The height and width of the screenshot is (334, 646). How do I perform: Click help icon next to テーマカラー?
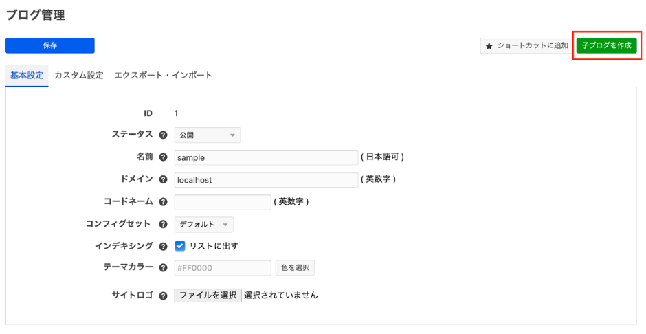click(x=164, y=268)
